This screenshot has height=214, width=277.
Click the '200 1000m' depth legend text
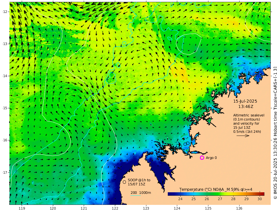(x=141, y=193)
